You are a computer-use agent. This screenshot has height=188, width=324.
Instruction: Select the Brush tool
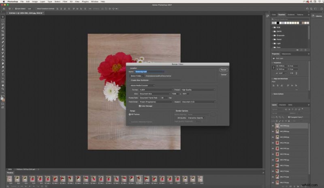tap(3, 46)
